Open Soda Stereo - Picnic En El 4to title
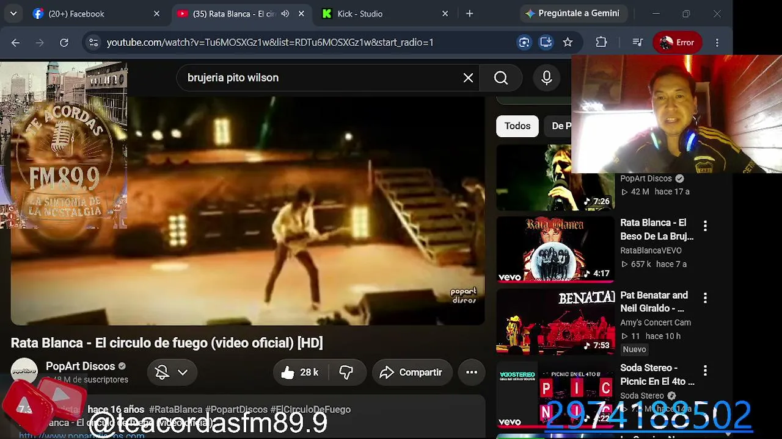Screen dimensions: 782x439 657,374
